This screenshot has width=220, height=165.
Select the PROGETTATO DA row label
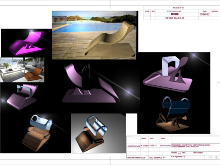point(134,146)
